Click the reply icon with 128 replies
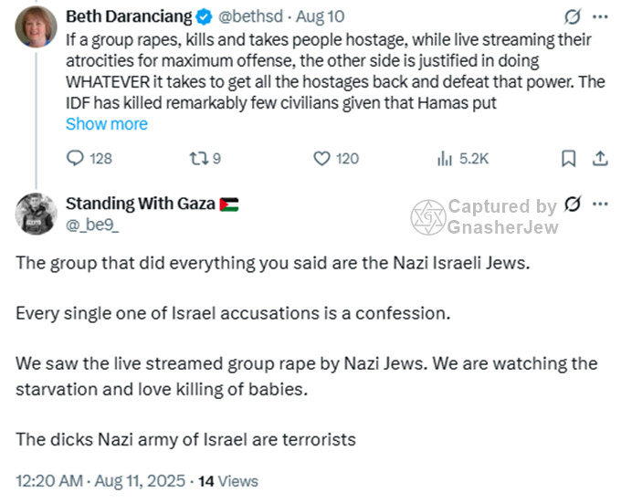Image resolution: width=621 pixels, height=503 pixels. [77, 158]
